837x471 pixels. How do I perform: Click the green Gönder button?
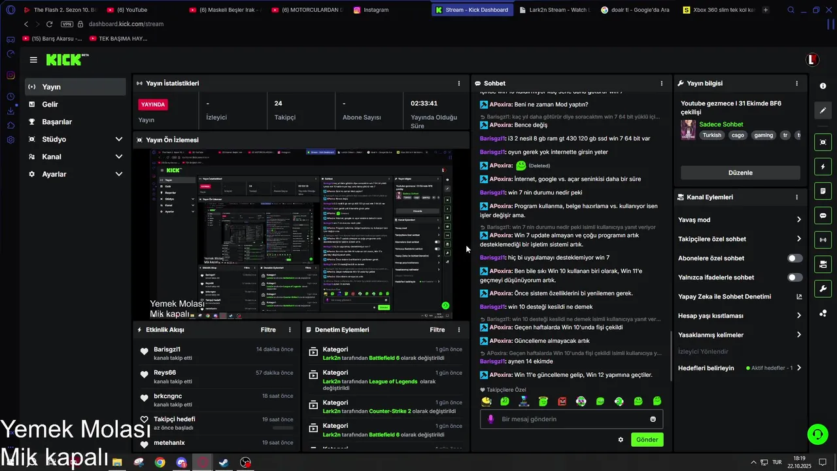point(647,440)
